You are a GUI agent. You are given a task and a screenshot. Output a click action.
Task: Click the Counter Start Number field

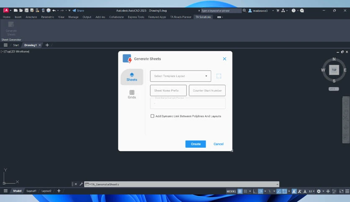[x=207, y=91]
